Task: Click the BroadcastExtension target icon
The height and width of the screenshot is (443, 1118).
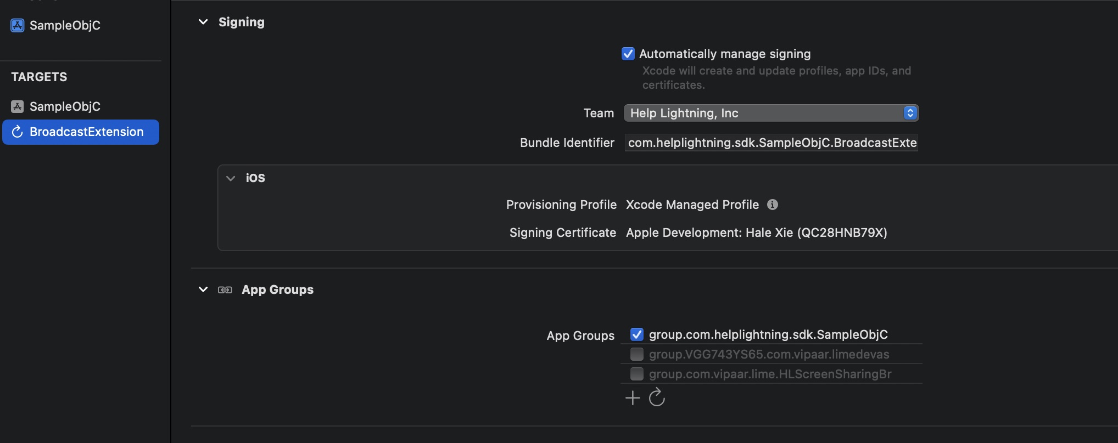Action: [x=18, y=132]
